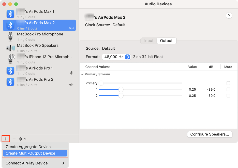Toggle mute checkbox for channel 1
This screenshot has height=168, width=238.
click(x=228, y=89)
